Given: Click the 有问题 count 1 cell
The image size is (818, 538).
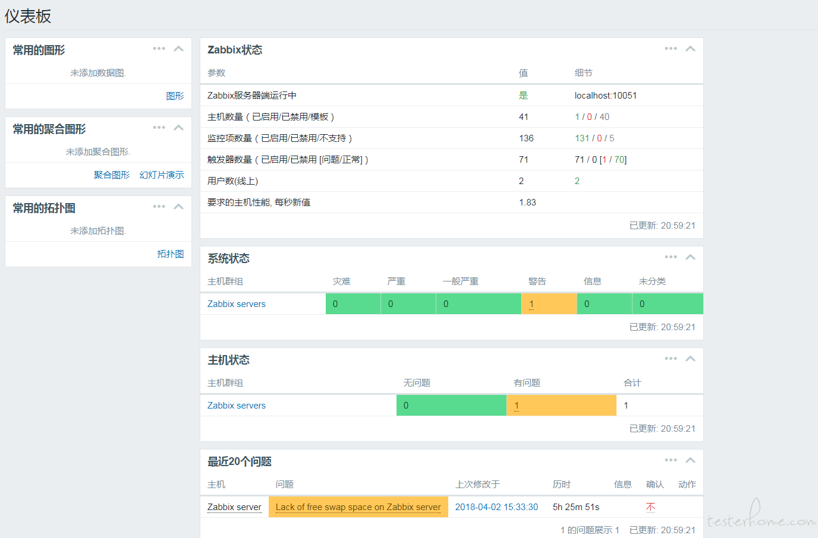Looking at the screenshot, I should [561, 406].
